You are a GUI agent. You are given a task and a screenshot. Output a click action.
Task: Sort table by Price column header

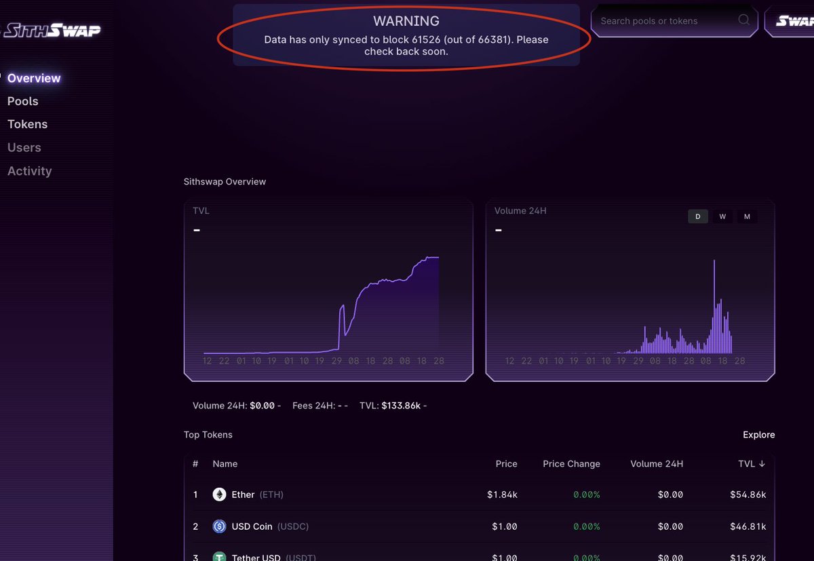(x=506, y=464)
